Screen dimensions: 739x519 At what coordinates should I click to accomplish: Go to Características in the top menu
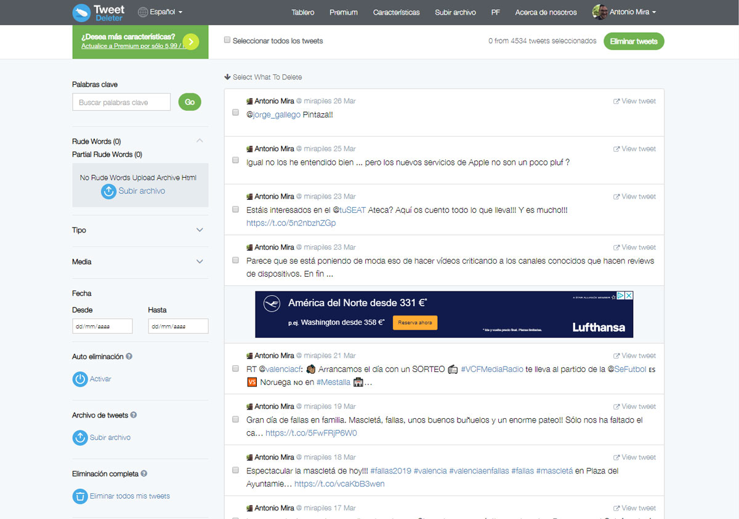pyautogui.click(x=396, y=12)
